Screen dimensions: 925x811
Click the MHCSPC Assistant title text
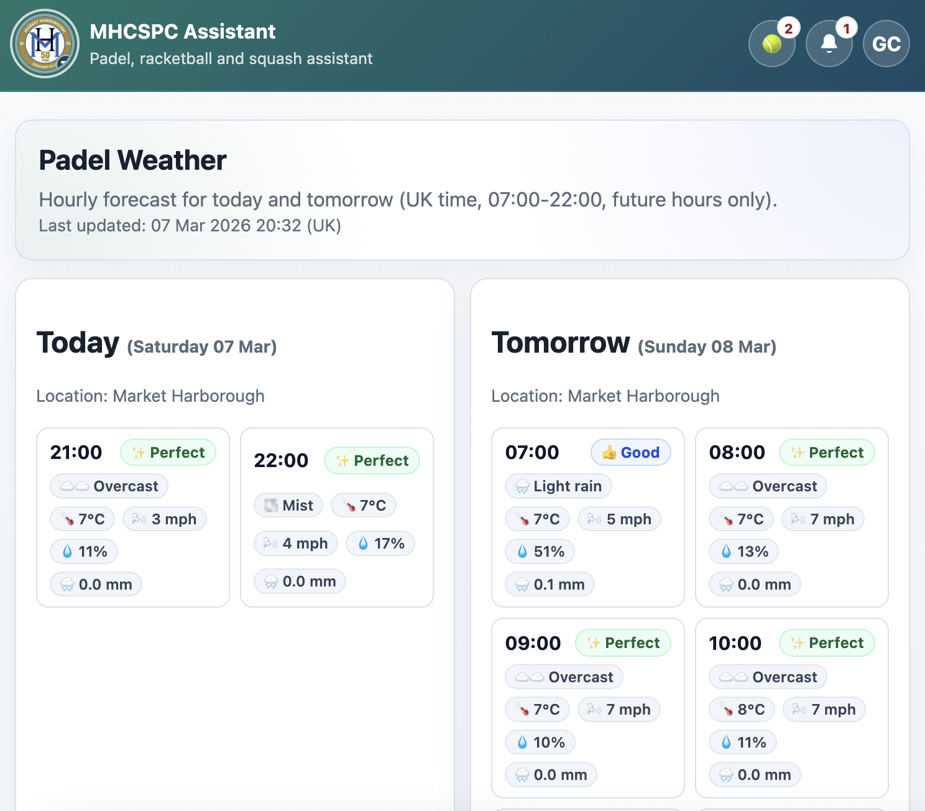click(x=182, y=31)
